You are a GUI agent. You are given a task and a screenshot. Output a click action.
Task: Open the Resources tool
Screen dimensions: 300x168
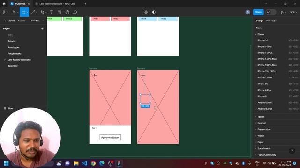[60, 12]
